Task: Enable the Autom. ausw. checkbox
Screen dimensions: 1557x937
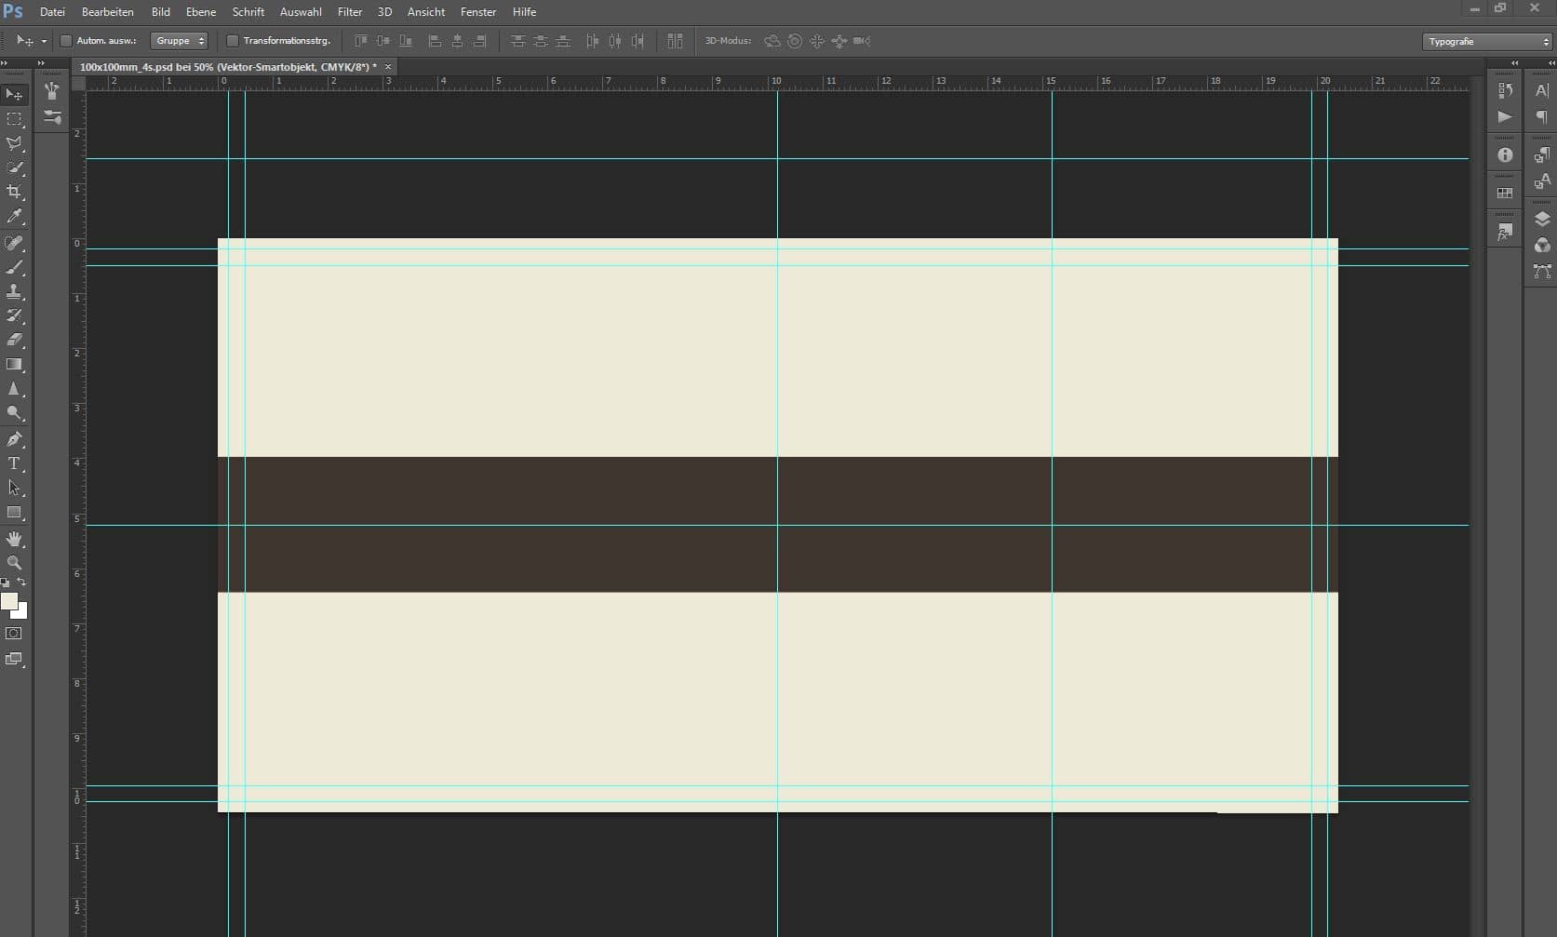Action: [66, 41]
